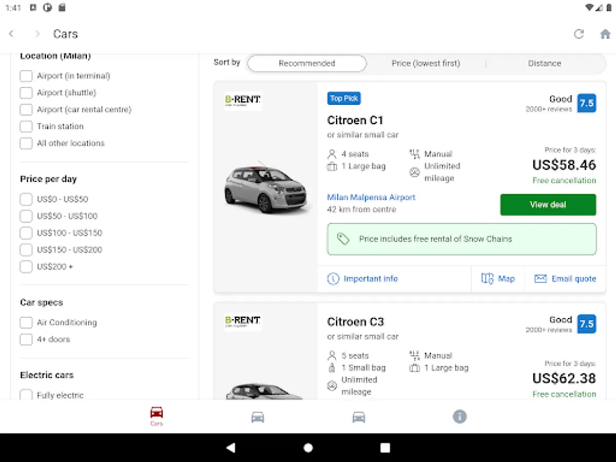Click the Car specs heading
Screen dimensions: 616x462
41,302
